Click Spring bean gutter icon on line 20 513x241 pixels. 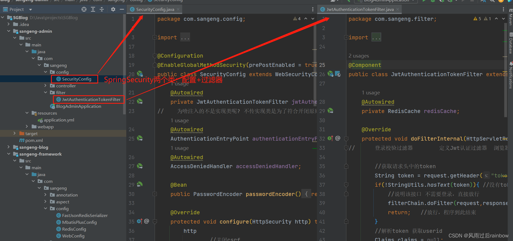tap(140, 74)
